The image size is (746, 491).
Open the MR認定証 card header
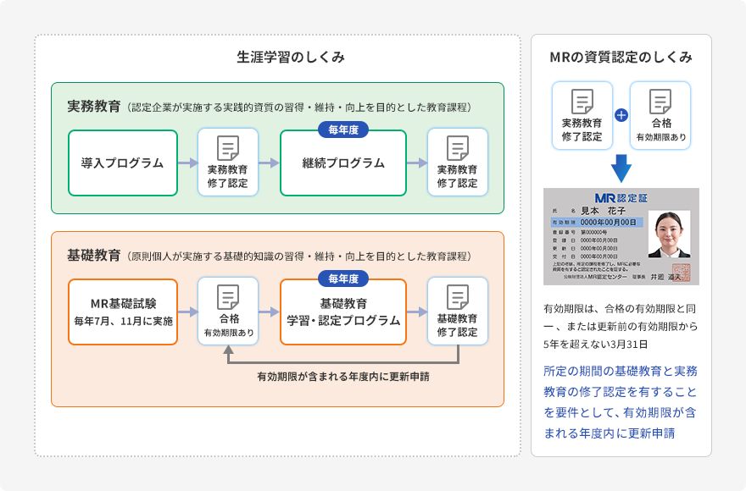[621, 197]
